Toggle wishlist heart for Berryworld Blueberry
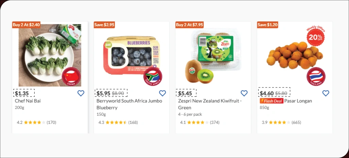 point(163,93)
